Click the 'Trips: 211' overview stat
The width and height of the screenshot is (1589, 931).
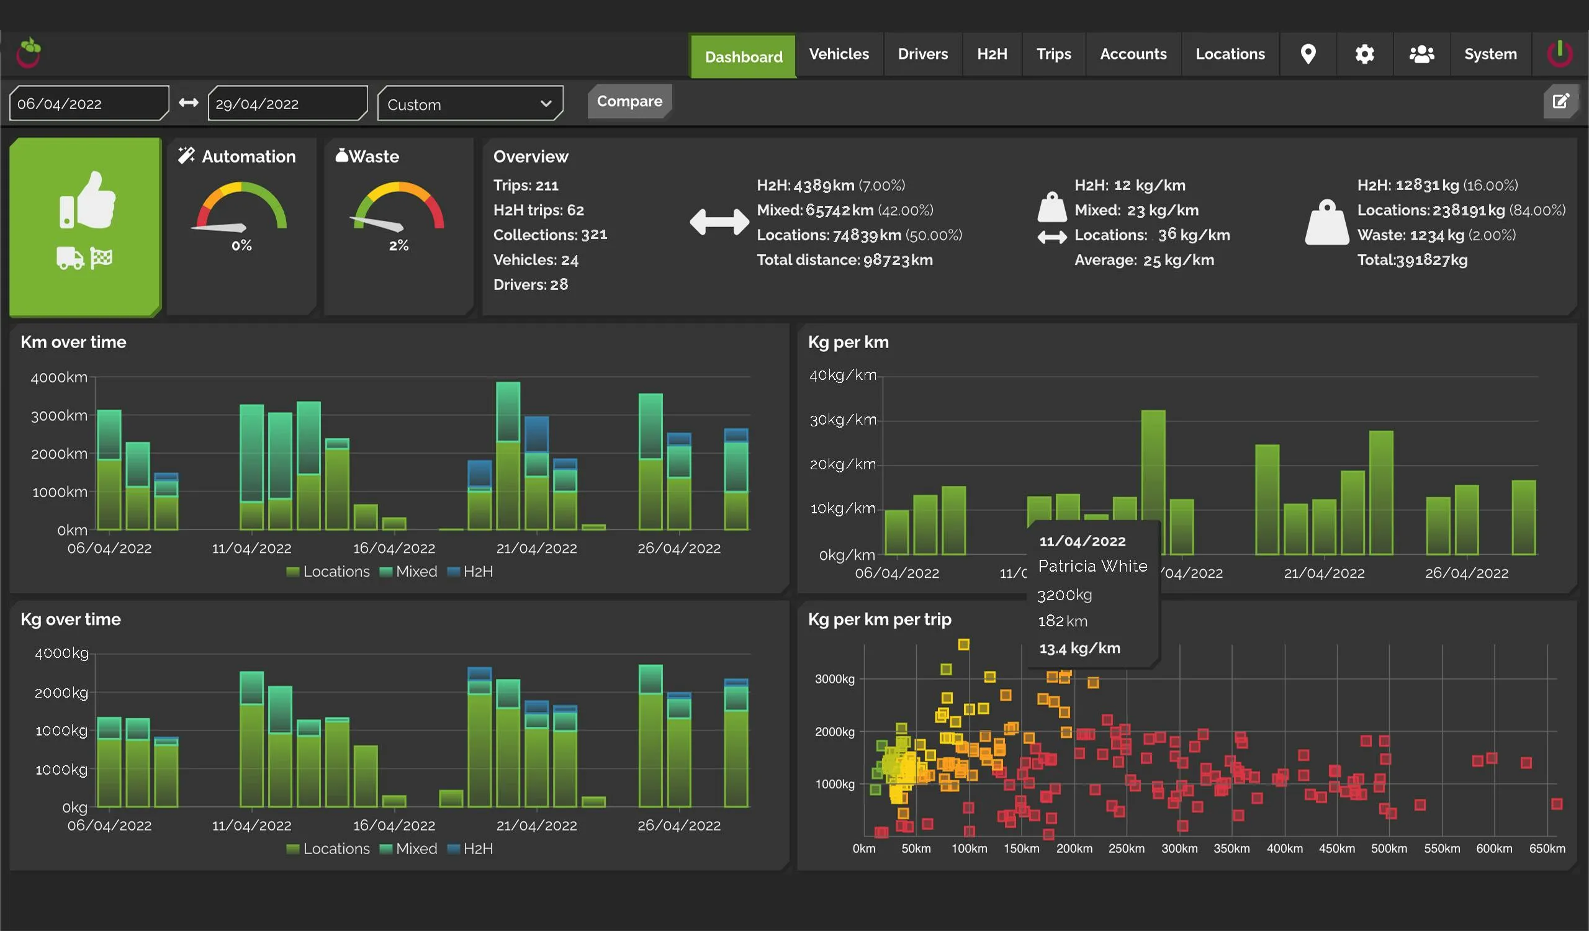[526, 186]
